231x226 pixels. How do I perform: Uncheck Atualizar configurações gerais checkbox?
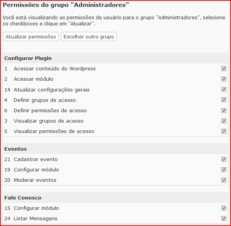224,90
